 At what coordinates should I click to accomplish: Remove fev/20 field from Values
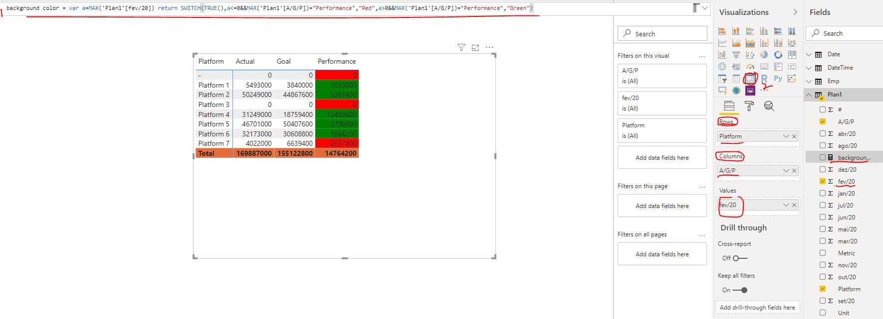point(794,205)
